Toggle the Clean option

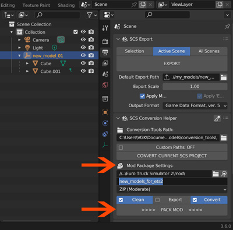pyautogui.click(x=135, y=200)
